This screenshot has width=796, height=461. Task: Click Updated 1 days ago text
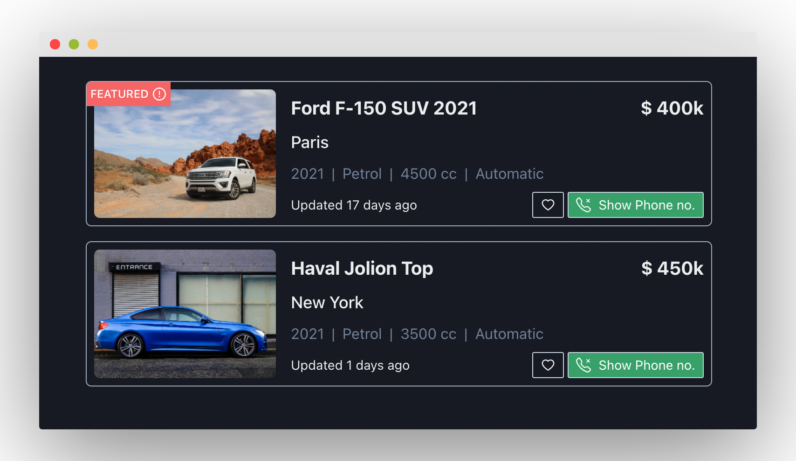350,366
